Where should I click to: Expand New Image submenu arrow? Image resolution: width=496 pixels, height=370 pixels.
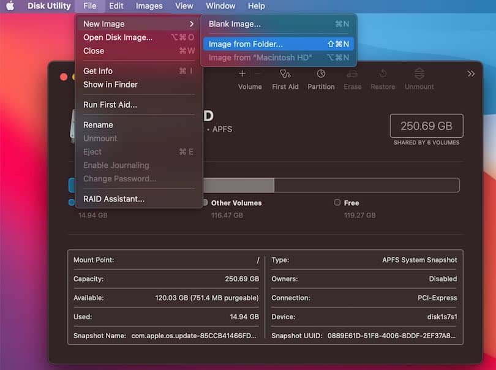[192, 24]
